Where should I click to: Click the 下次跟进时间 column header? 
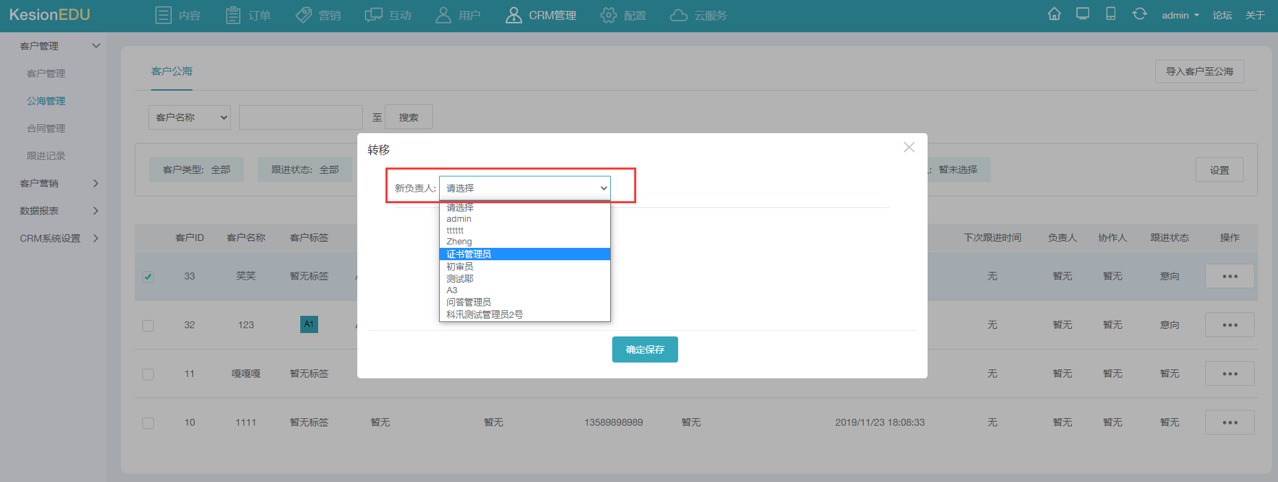[992, 238]
